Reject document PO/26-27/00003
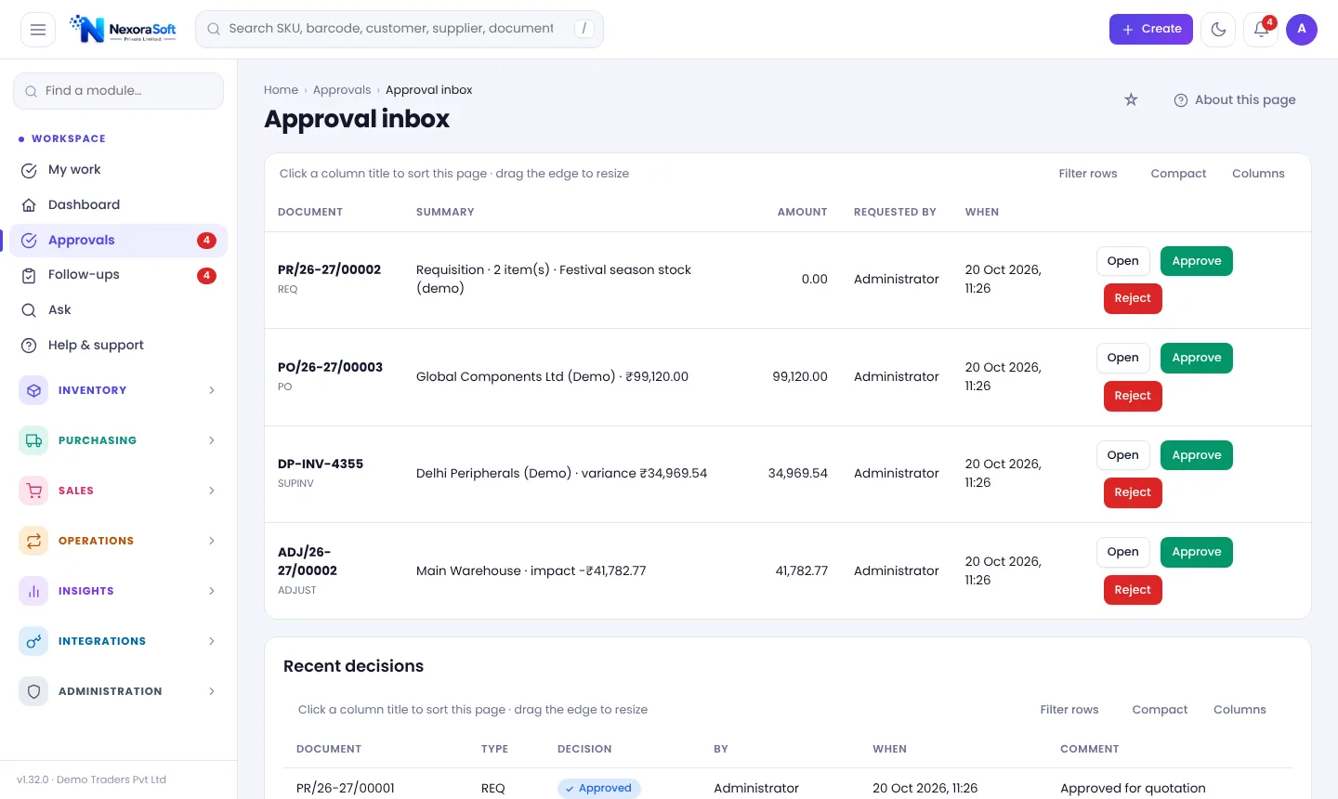Image resolution: width=1338 pixels, height=799 pixels. pyautogui.click(x=1133, y=396)
